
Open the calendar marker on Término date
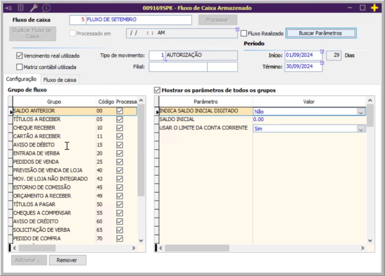coord(322,63)
